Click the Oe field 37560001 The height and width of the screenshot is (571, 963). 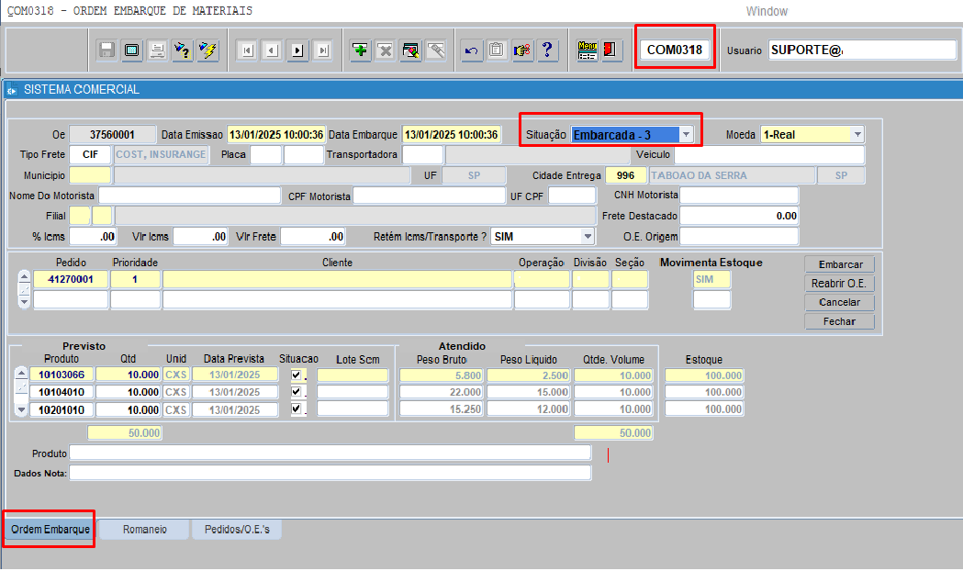pos(112,134)
